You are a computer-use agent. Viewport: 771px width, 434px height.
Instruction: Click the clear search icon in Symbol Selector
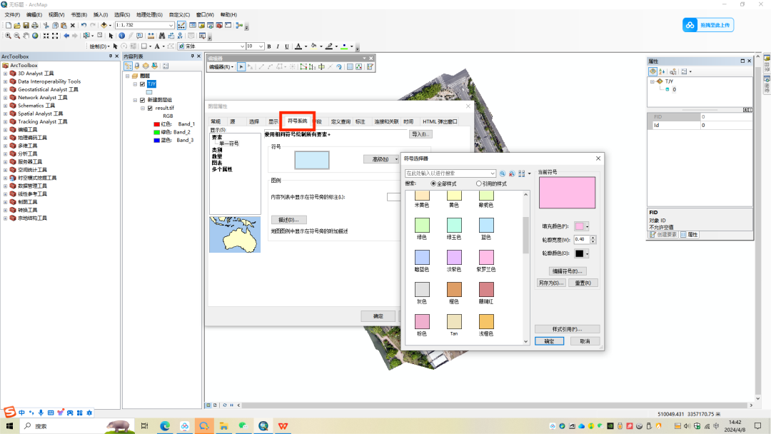point(512,173)
